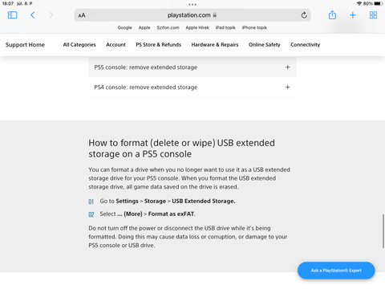Open the iPad topik bookmark
385x289 pixels.
pos(225,27)
